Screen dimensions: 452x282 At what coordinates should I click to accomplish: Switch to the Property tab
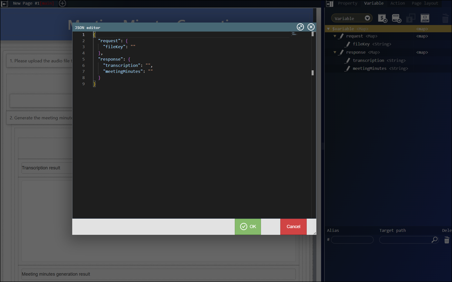[x=347, y=4]
